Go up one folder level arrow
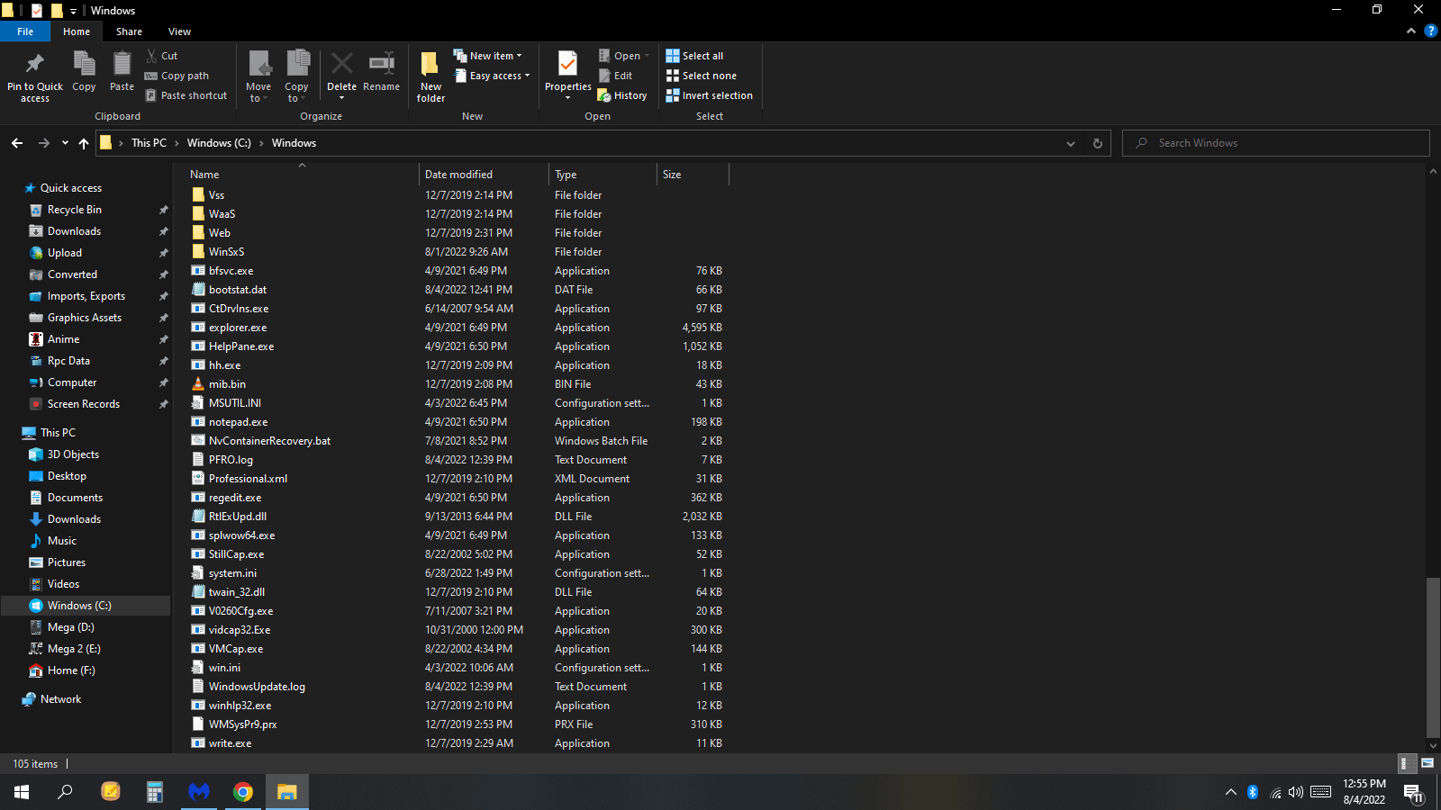1441x810 pixels. 84,143
